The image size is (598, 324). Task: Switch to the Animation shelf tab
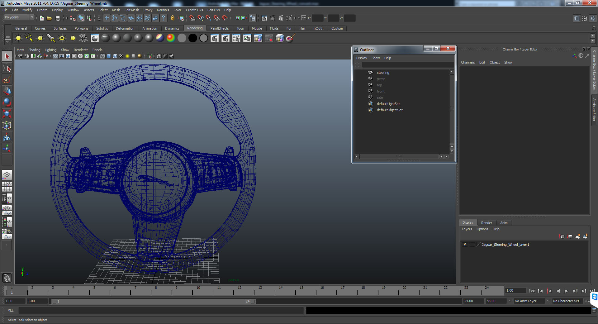click(x=150, y=28)
